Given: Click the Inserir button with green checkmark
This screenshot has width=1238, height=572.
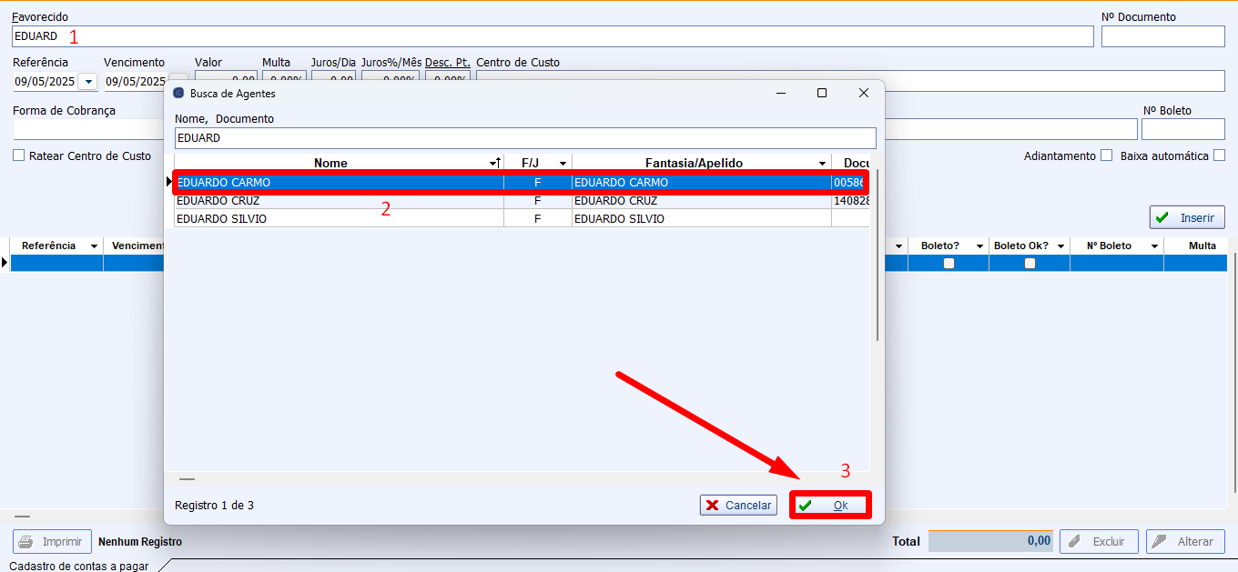Looking at the screenshot, I should pyautogui.click(x=1187, y=218).
